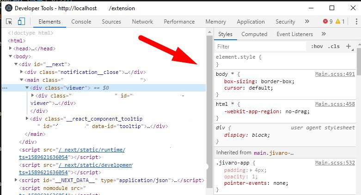
Task: Open the Application tab
Action: (x=251, y=22)
